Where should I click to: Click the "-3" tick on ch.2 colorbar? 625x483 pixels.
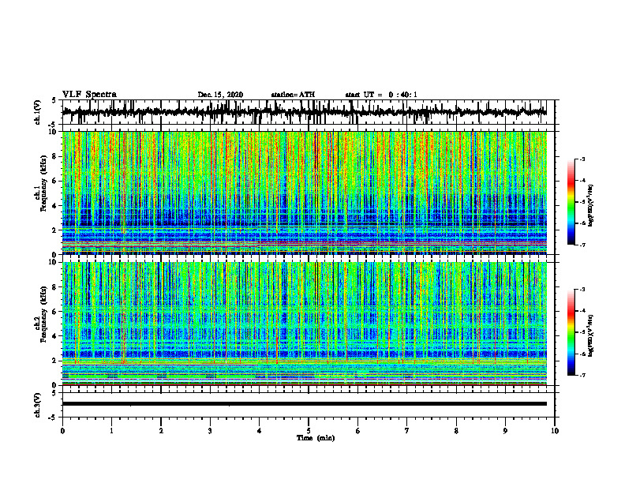point(582,290)
